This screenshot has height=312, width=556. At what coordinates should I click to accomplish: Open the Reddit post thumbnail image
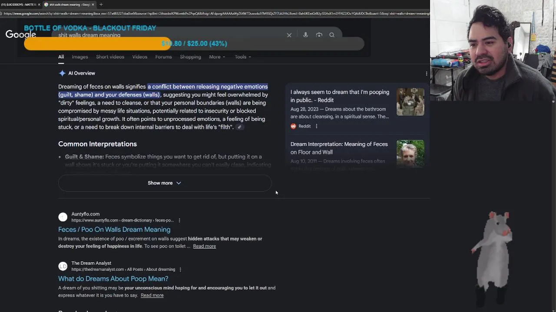pos(410,102)
